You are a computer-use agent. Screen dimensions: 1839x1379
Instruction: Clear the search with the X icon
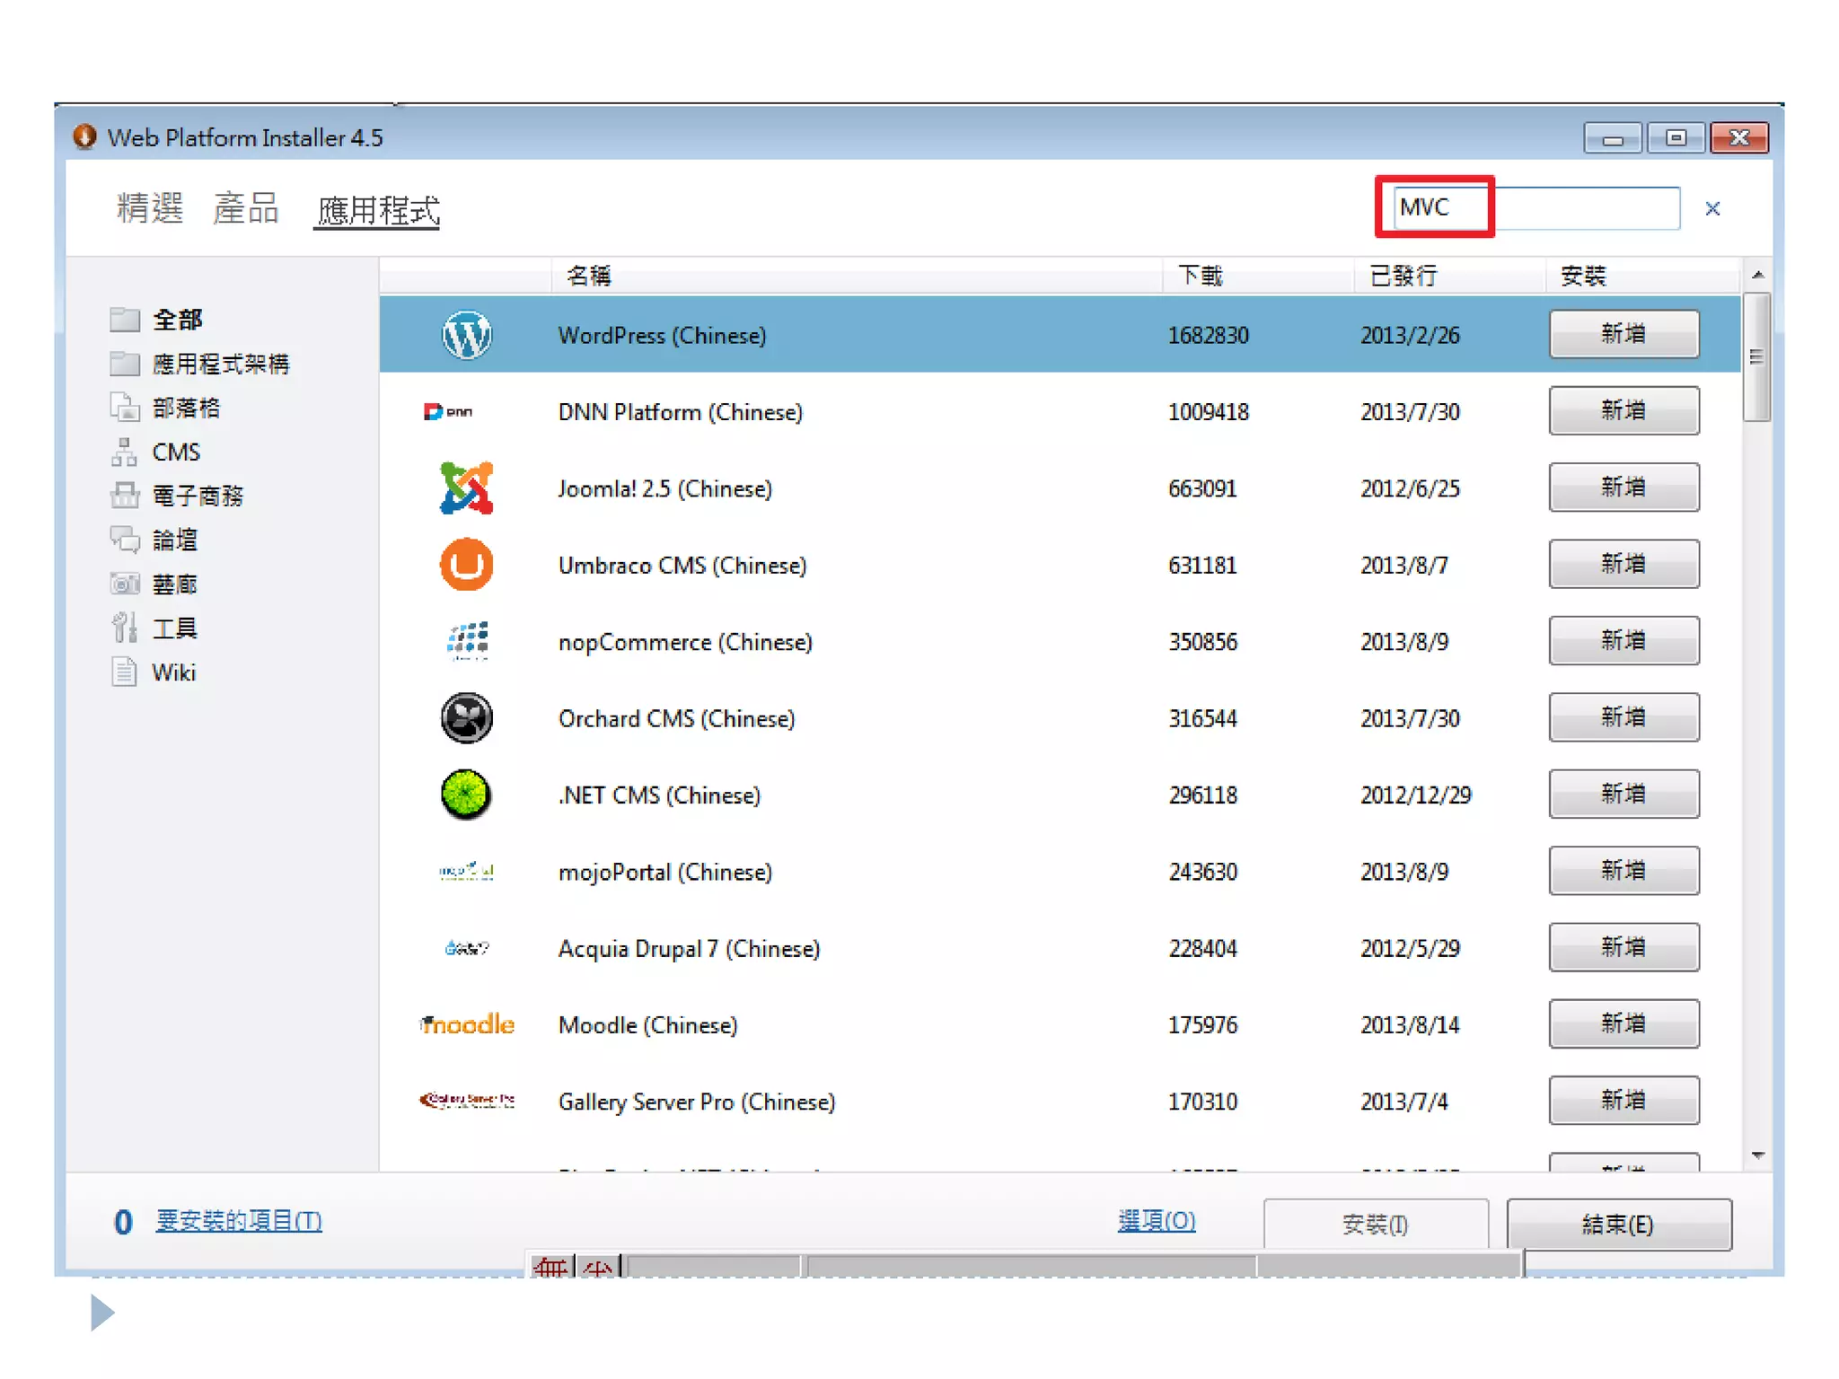point(1712,209)
